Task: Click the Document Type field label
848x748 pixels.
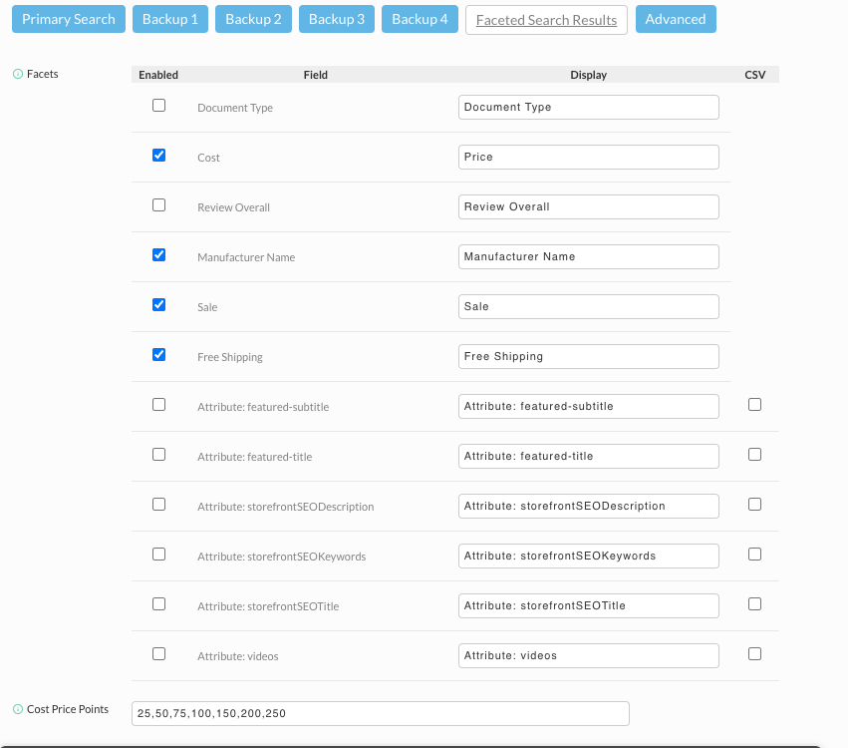Action: pos(235,109)
